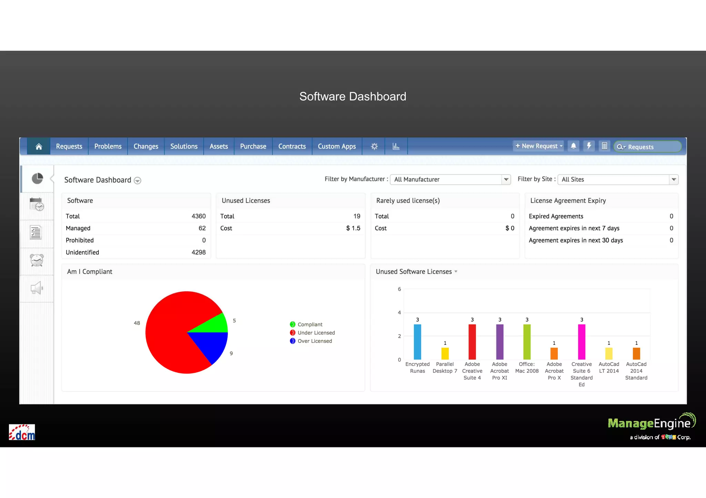
Task: Open the reminders alarm clock sidebar icon
Action: [x=37, y=260]
